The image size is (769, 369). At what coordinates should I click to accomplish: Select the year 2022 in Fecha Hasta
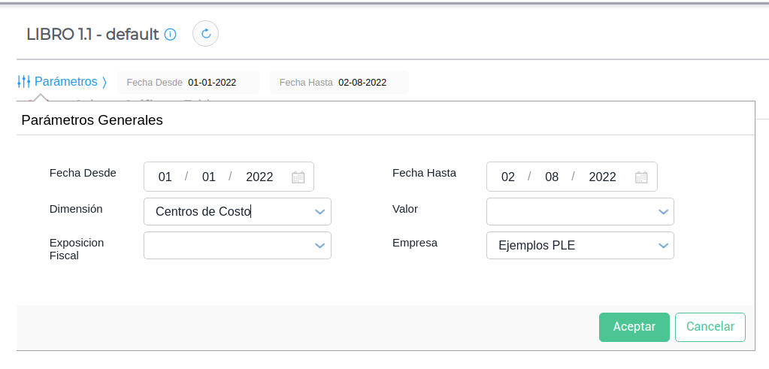click(602, 177)
